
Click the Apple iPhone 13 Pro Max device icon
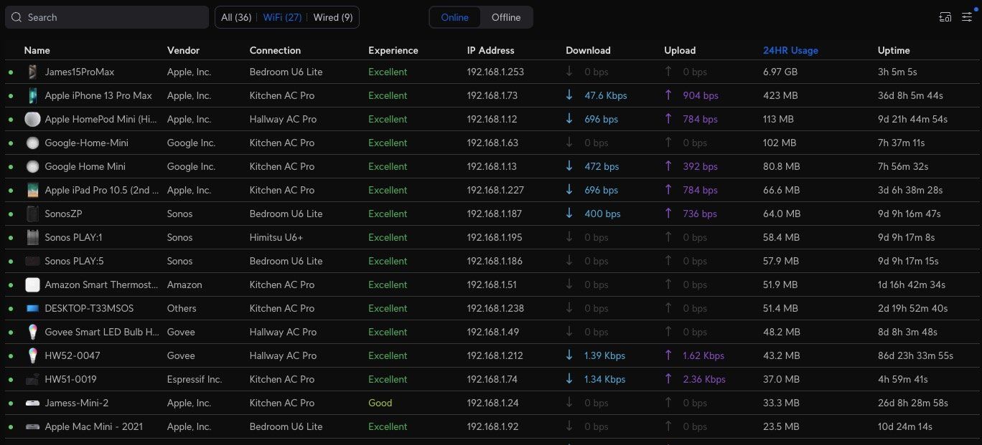coord(32,95)
